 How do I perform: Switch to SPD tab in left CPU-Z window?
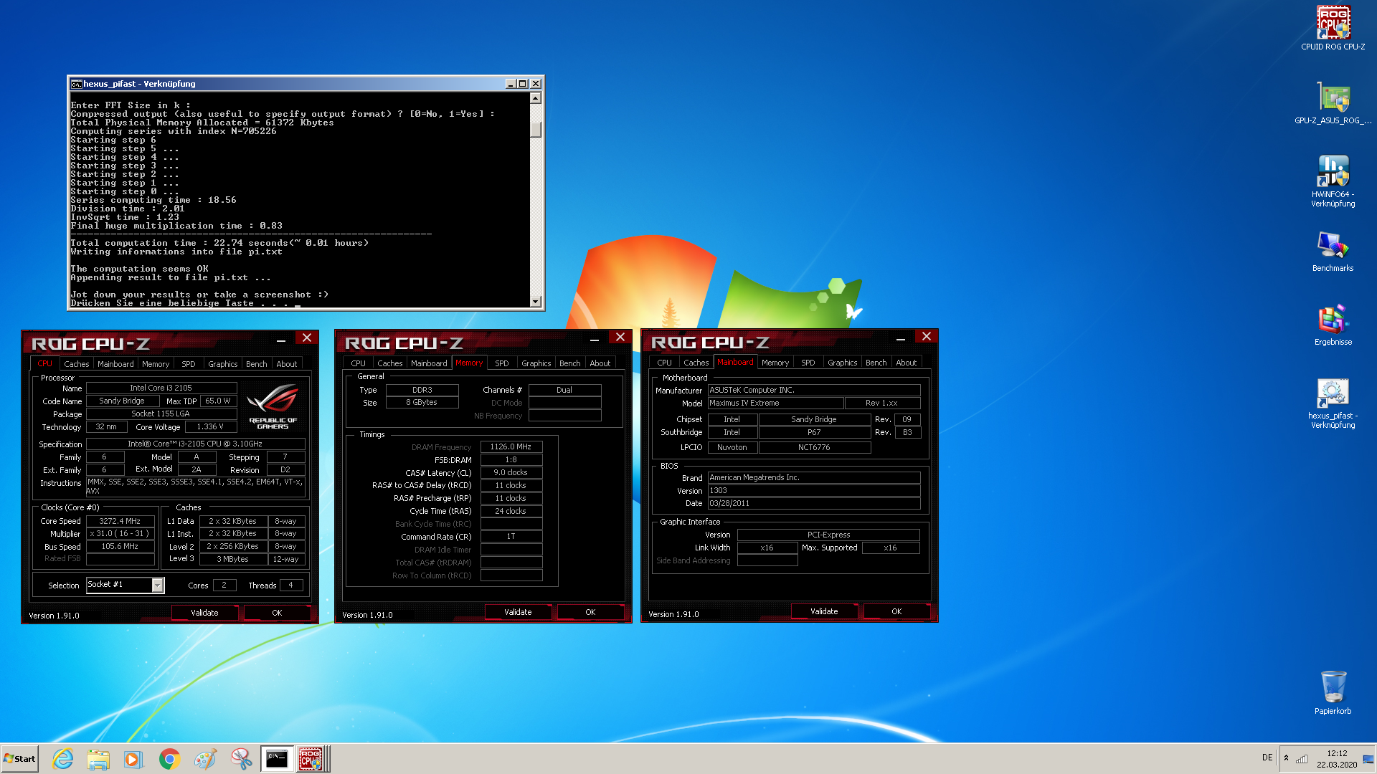click(x=189, y=364)
